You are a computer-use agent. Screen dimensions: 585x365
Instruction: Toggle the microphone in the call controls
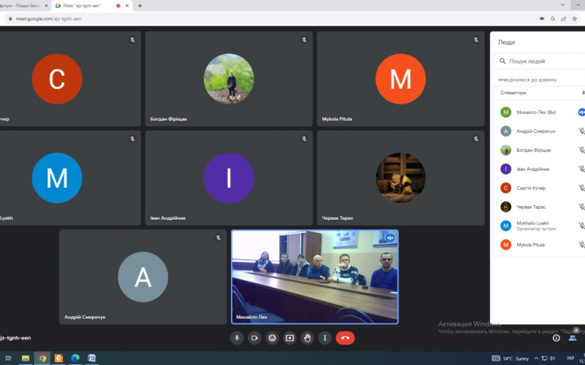tap(236, 338)
